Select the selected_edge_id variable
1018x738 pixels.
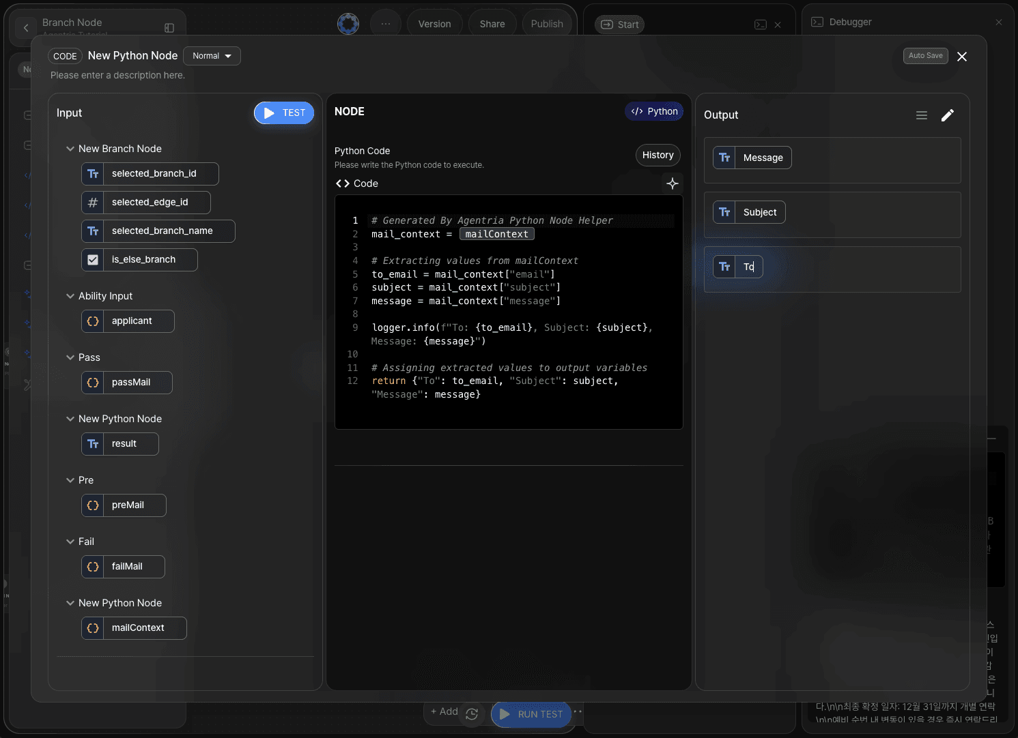pyautogui.click(x=146, y=203)
